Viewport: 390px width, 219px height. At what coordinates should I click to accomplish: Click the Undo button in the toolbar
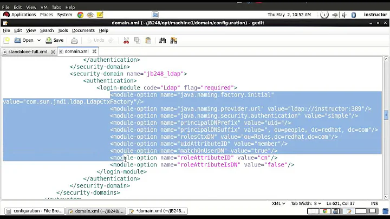95,40
